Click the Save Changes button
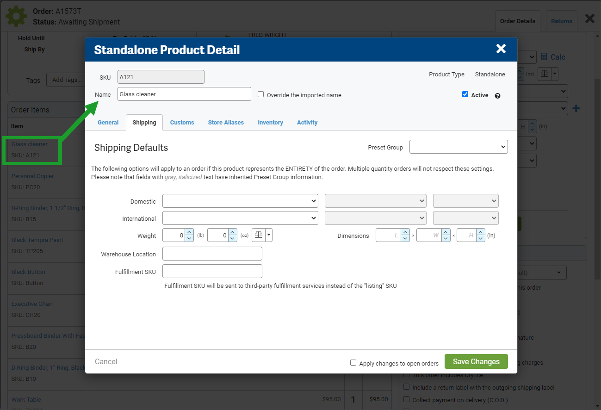This screenshot has height=410, width=601. click(x=476, y=361)
